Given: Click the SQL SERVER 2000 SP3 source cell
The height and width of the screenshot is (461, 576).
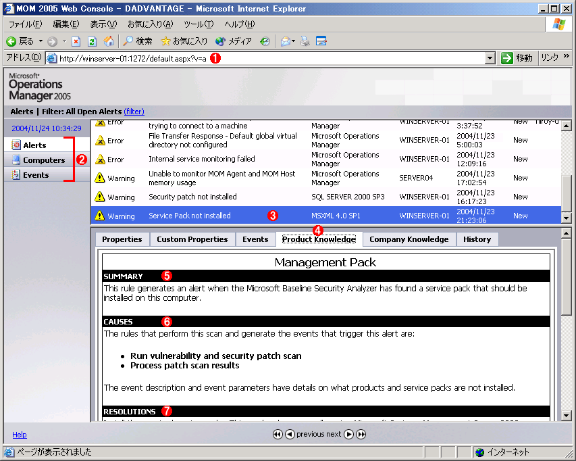Looking at the screenshot, I should tap(348, 197).
